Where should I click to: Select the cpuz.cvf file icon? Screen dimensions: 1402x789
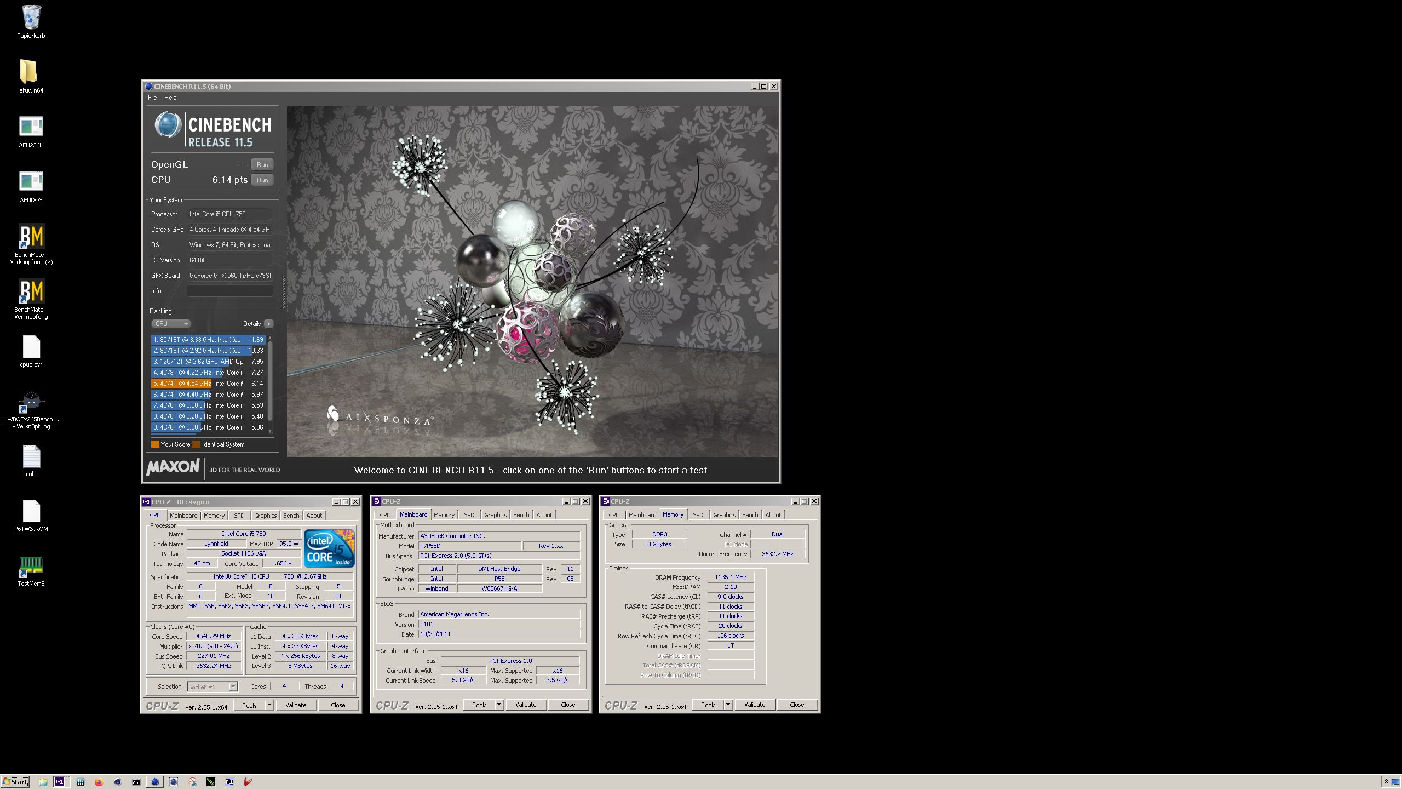[31, 351]
